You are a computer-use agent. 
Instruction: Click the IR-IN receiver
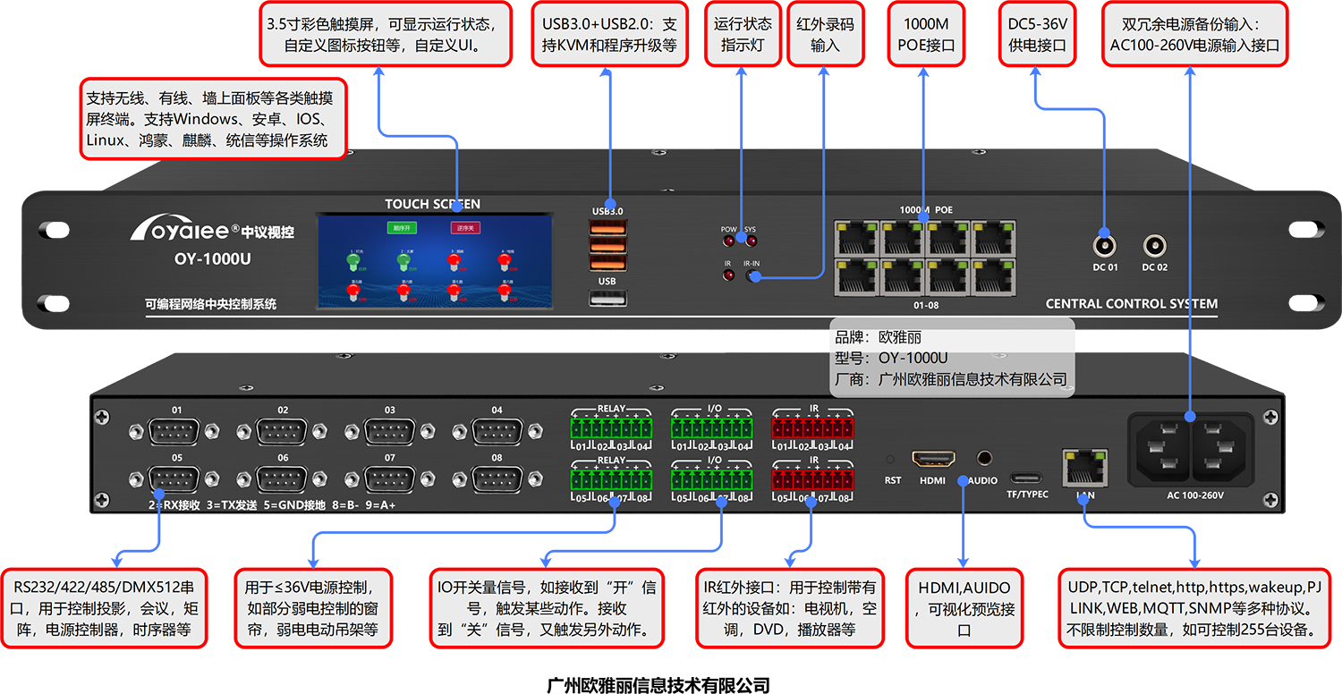click(x=751, y=275)
